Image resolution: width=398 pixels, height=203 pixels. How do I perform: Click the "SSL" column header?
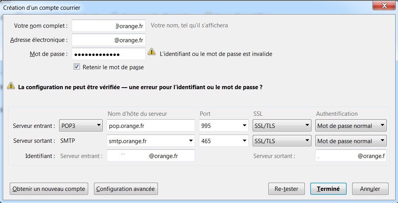pos(258,114)
